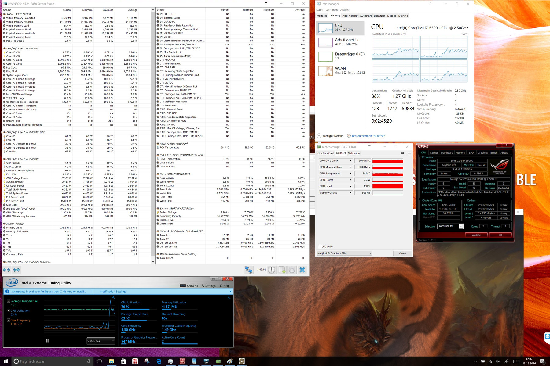Click Show All in Intel XTU
Viewport: 550px width, 366px height.
(189, 286)
